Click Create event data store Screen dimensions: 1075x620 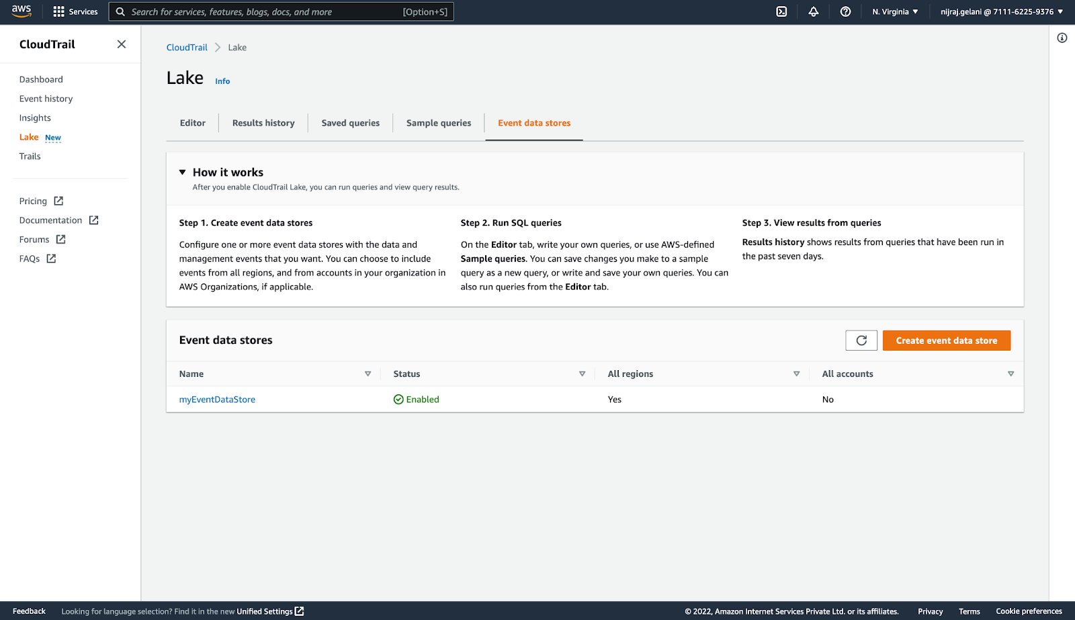click(947, 340)
